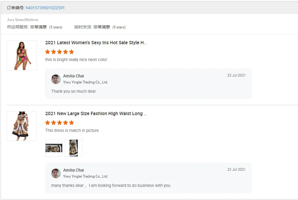298x200 pixels.
Task: Click fifth star of bikini review rating
Action: point(72,52)
